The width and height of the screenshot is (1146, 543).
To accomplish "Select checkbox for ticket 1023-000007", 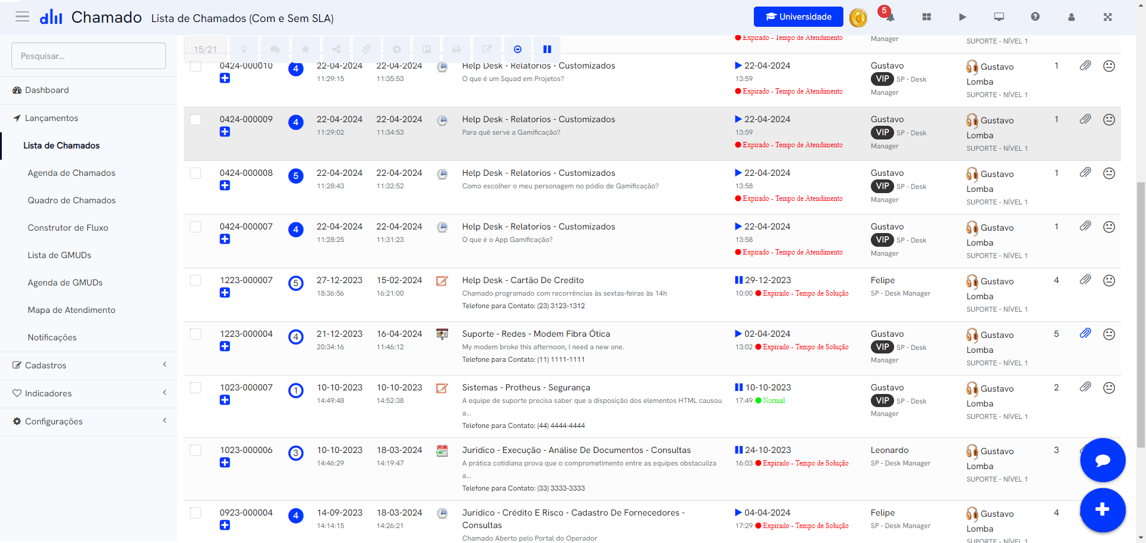I will 195,387.
